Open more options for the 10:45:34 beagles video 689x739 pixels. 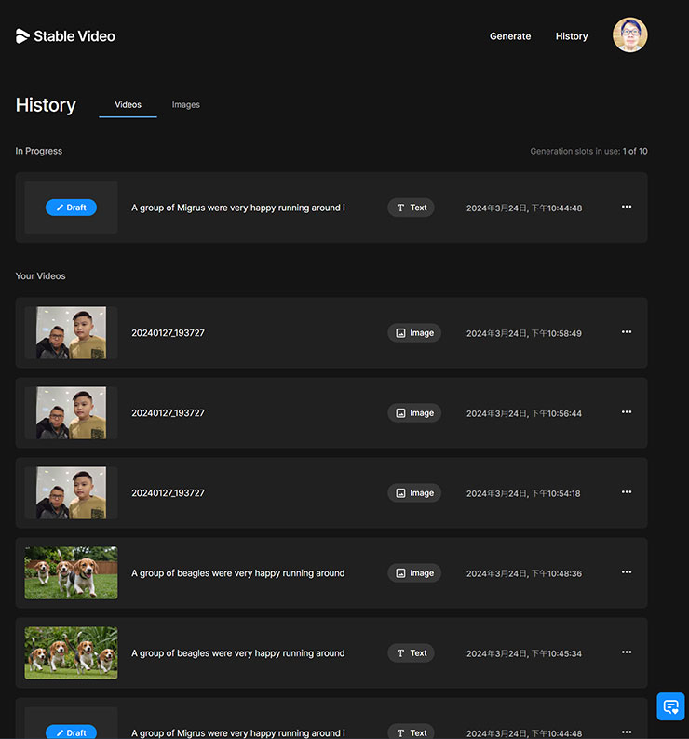[627, 652]
